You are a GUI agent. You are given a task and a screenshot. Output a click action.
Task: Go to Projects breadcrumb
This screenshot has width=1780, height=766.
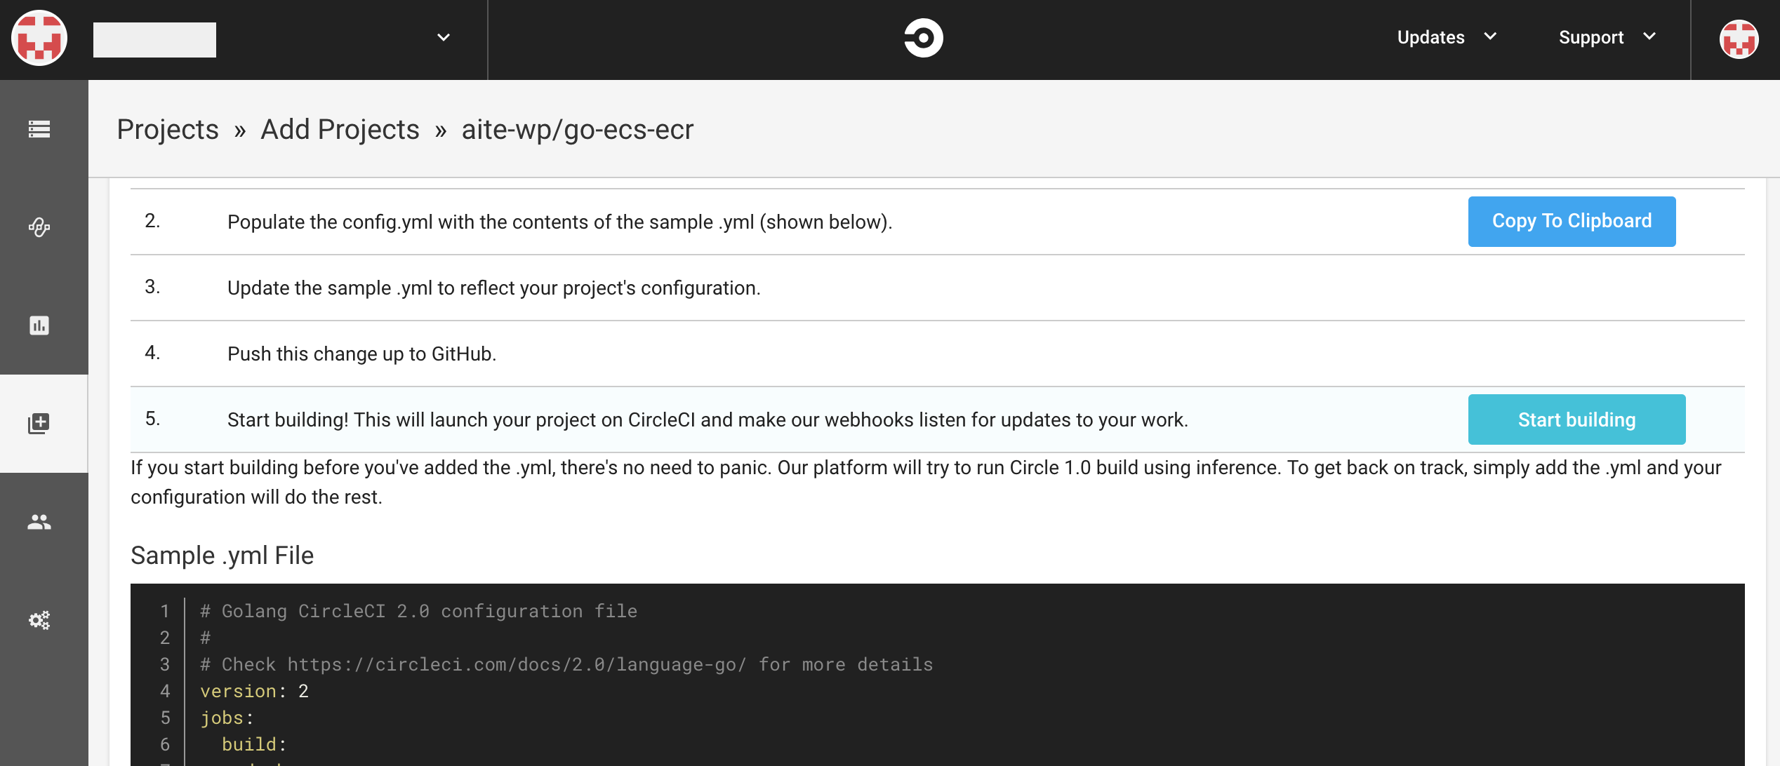(168, 130)
